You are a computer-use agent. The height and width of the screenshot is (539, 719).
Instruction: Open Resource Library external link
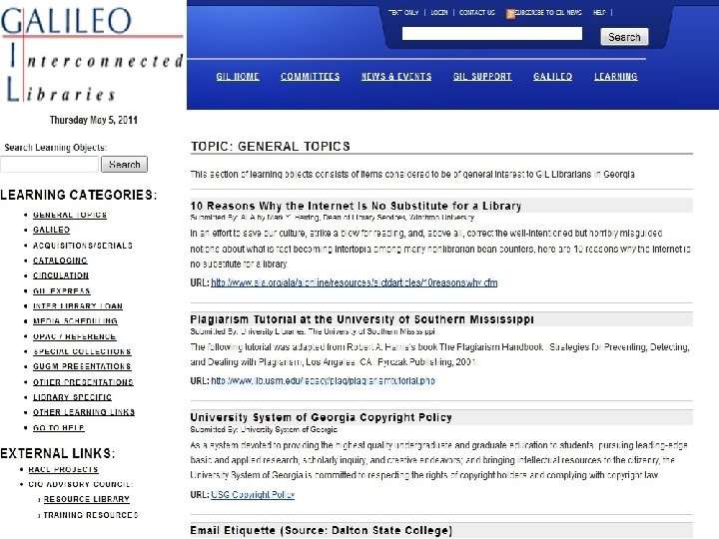[87, 499]
